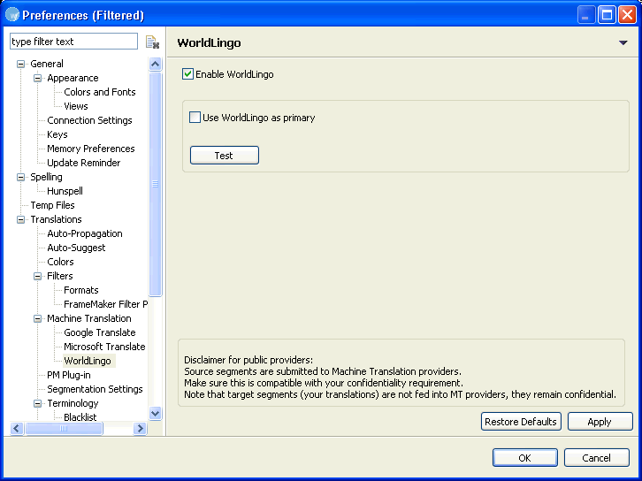642x481 pixels.
Task: Click tree scrollbar up arrow
Action: click(x=155, y=64)
